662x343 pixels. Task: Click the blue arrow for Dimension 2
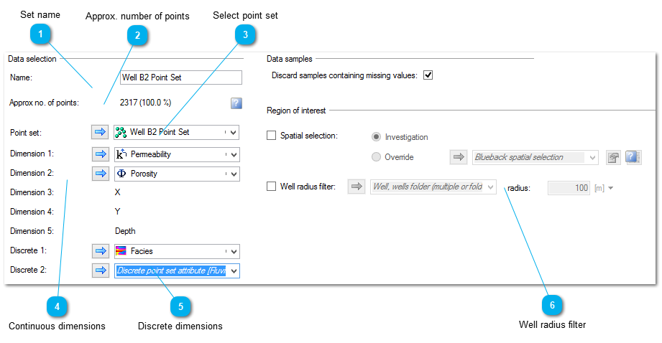[x=101, y=173]
